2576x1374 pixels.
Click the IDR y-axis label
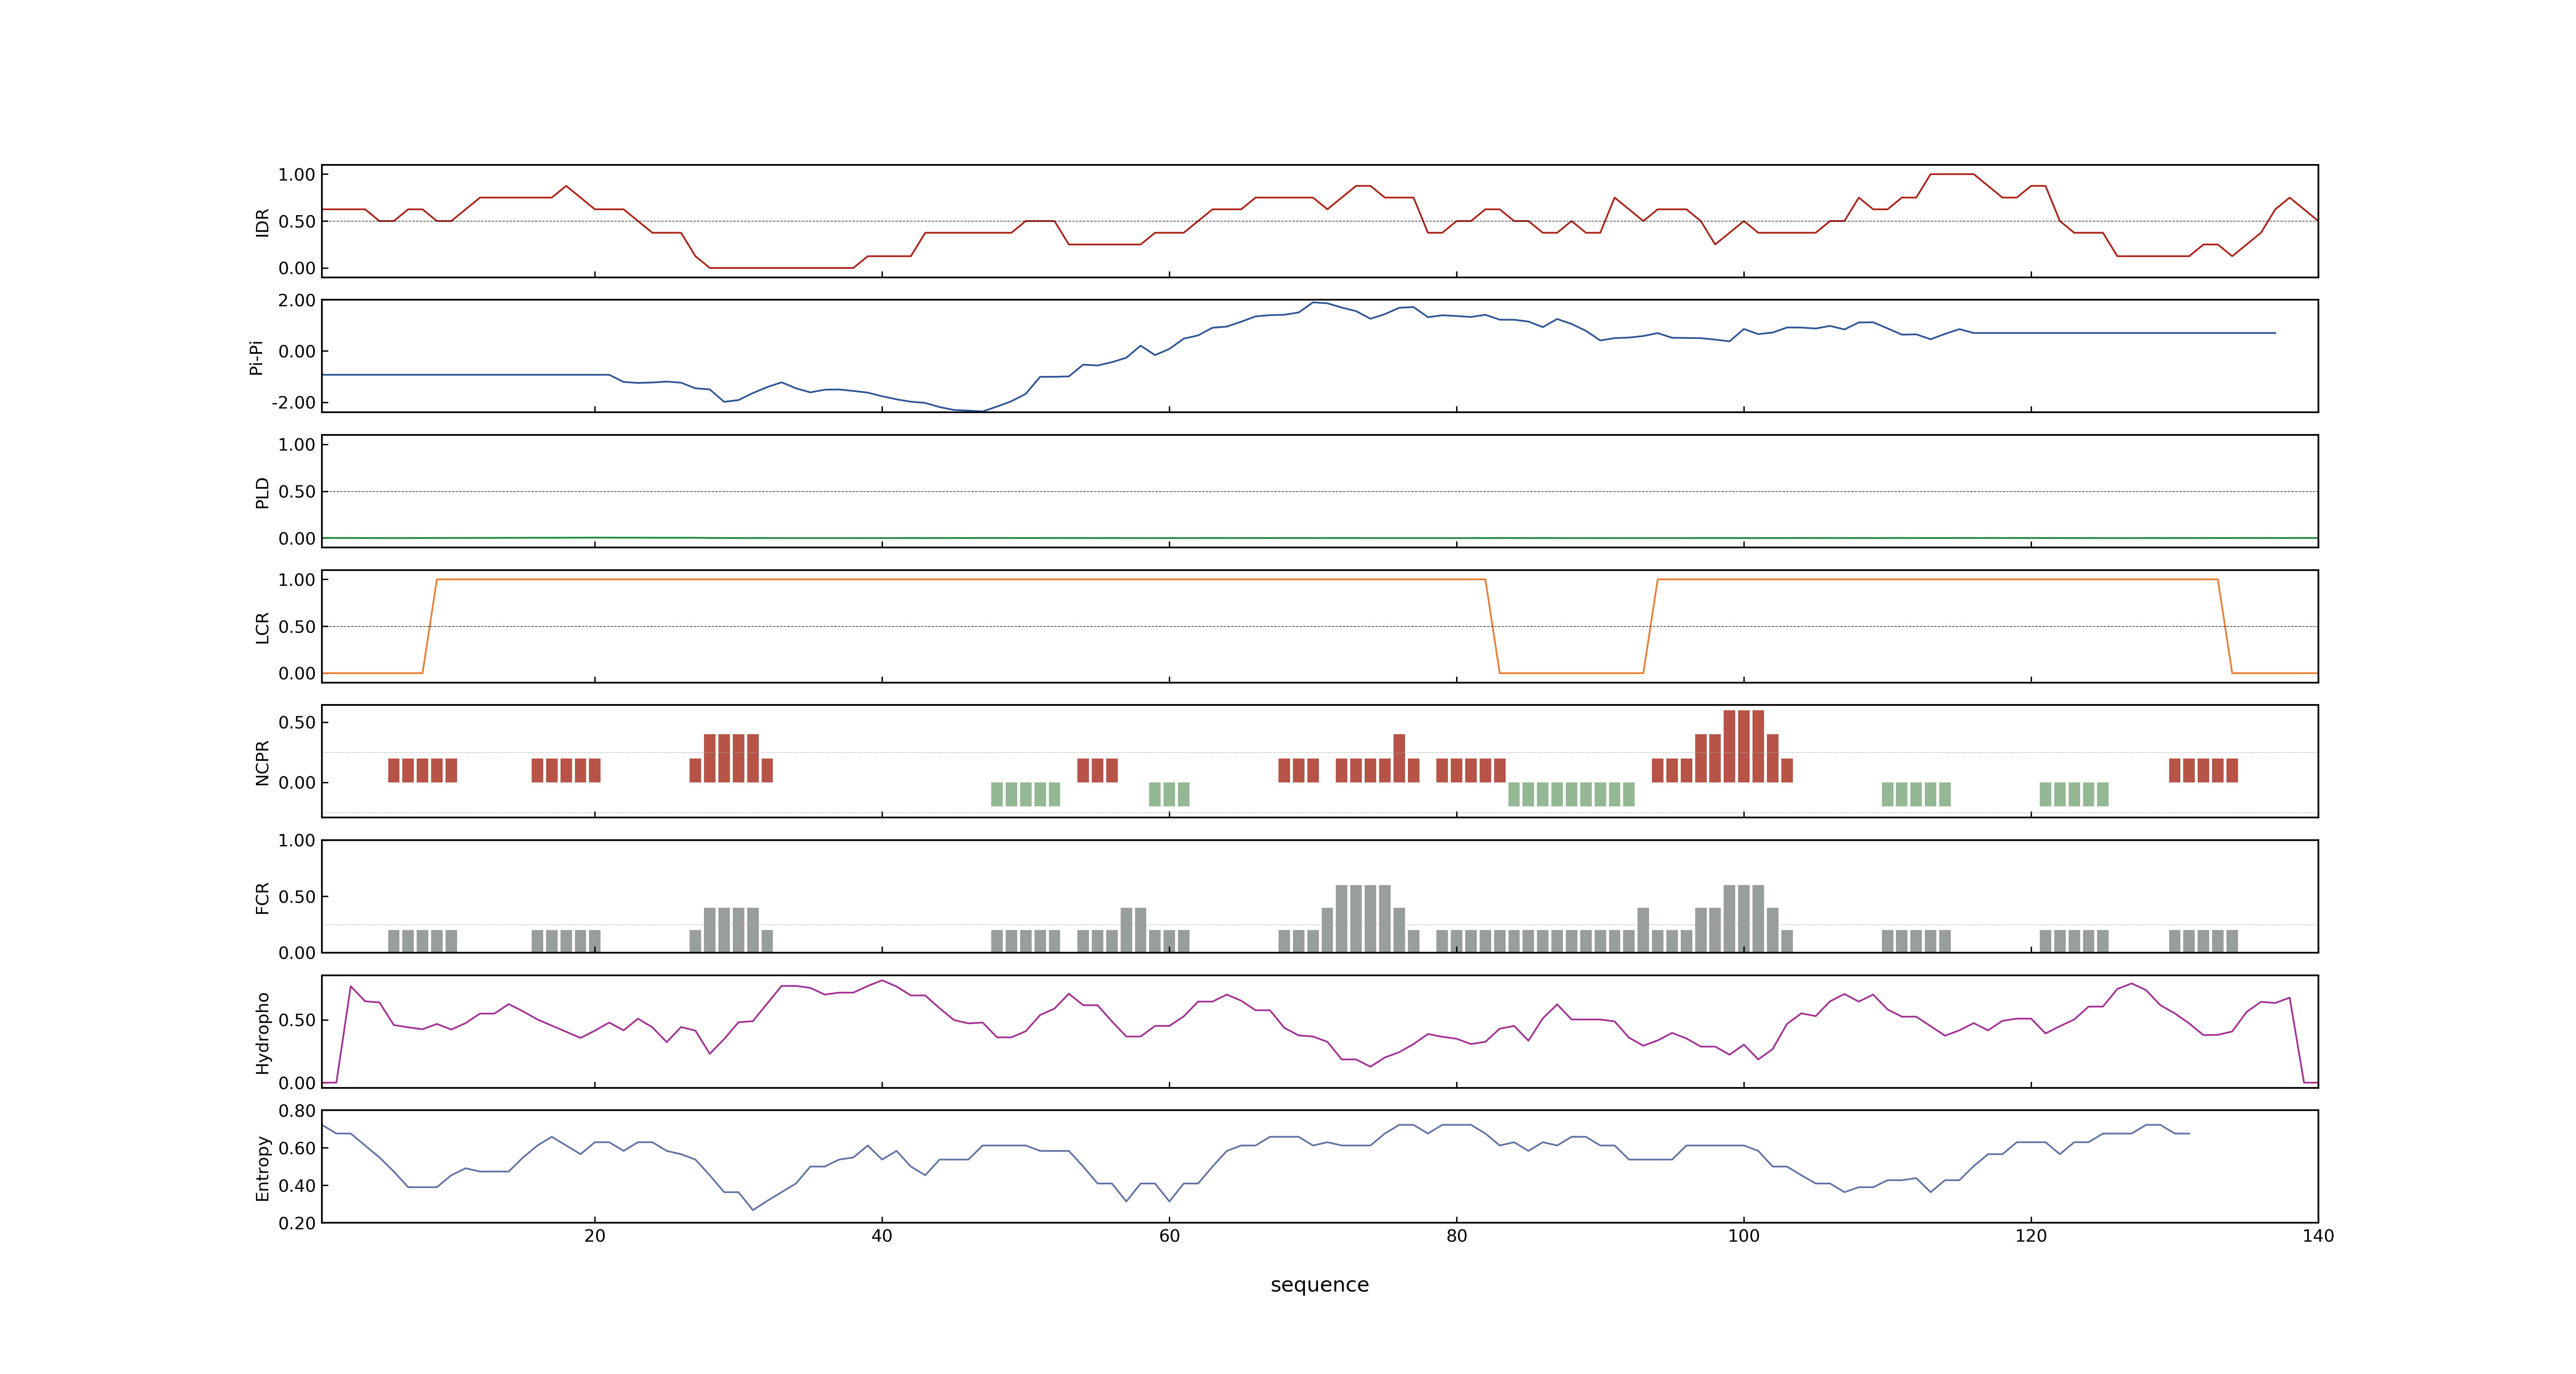(262, 222)
